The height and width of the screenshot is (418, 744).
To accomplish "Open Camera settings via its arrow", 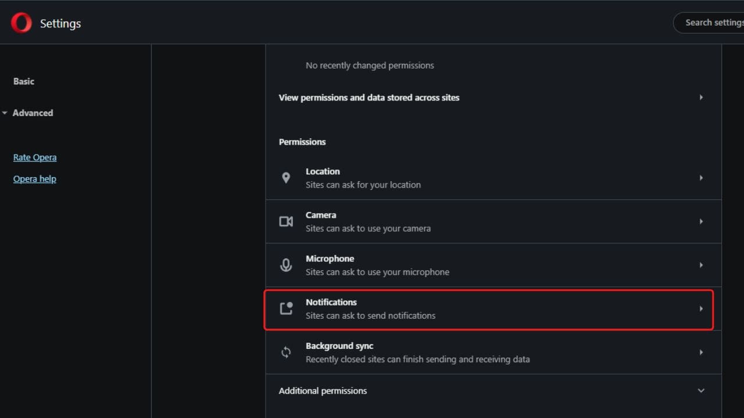I will point(701,221).
